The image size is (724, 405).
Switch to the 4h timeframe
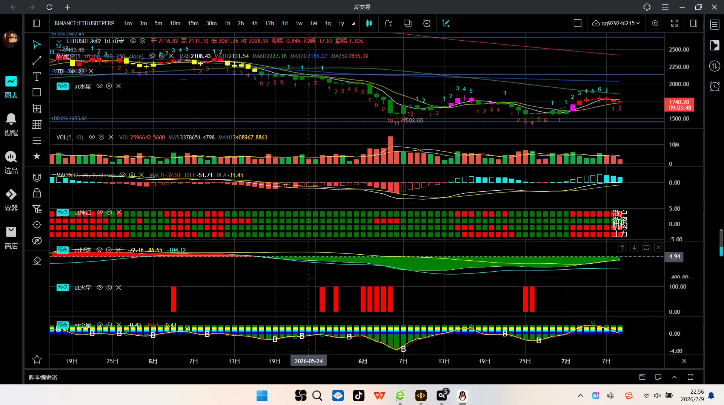254,23
